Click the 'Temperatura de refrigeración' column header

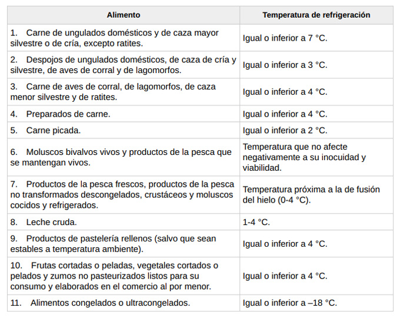[316, 15]
